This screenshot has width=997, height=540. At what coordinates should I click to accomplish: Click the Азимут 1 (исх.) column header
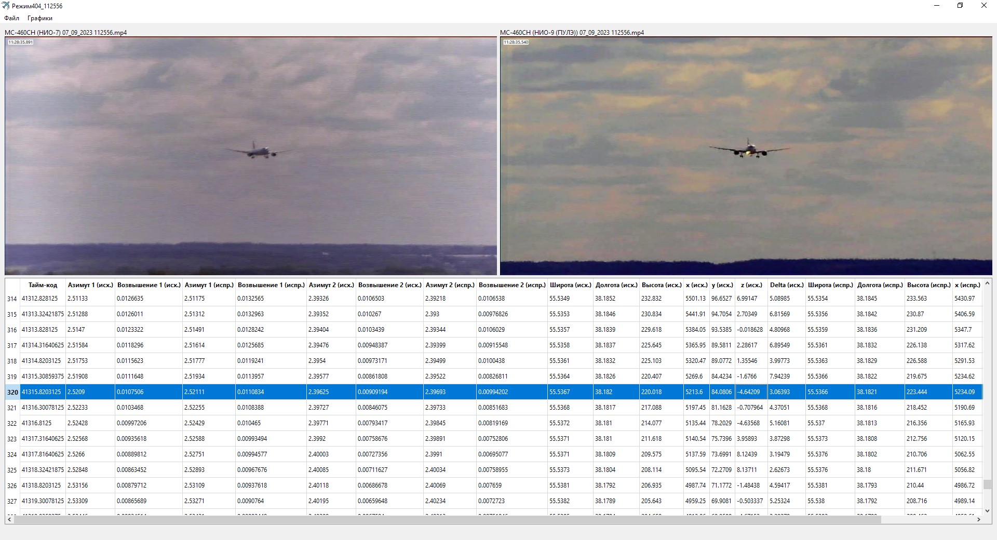(90, 285)
